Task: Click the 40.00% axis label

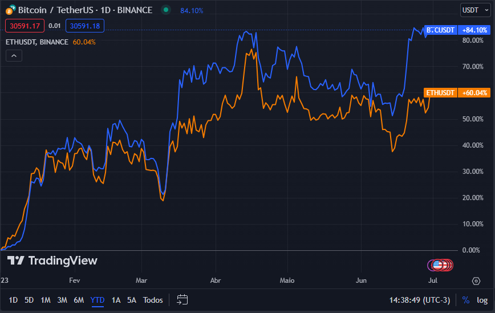Action: [473, 145]
